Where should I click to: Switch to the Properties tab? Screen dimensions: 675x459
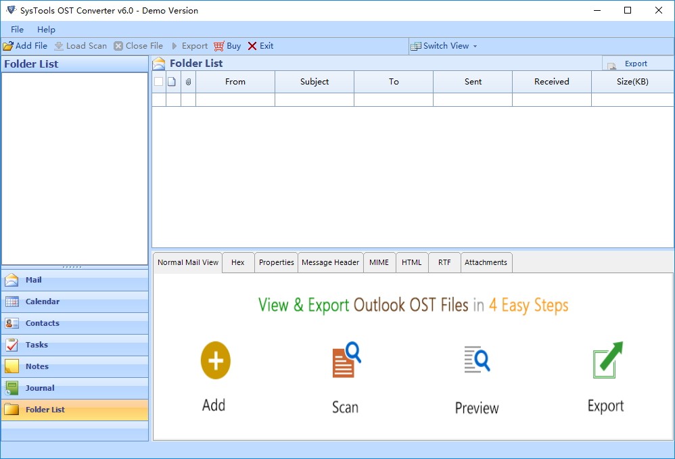[277, 262]
